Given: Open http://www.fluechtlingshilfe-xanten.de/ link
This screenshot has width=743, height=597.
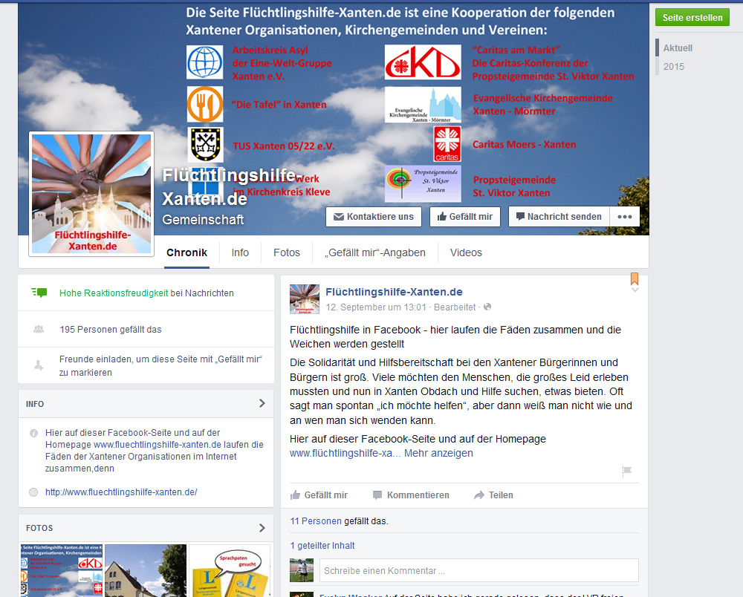Looking at the screenshot, I should [121, 492].
